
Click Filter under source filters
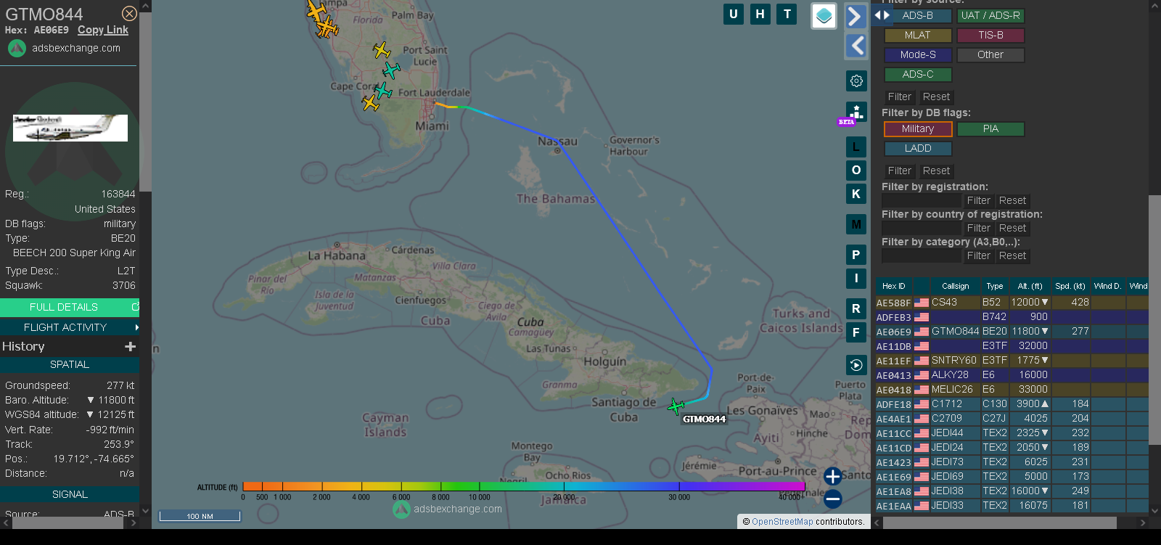click(899, 97)
